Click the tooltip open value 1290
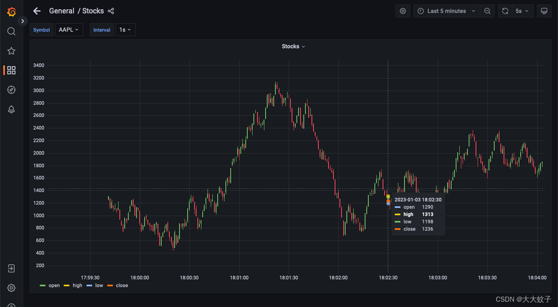Image resolution: width=558 pixels, height=307 pixels. (x=428, y=207)
